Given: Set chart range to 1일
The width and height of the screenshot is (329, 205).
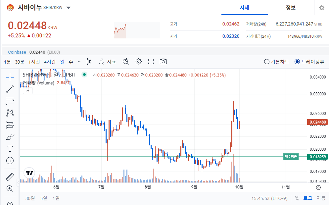Looking at the screenshot, I should [56, 198].
